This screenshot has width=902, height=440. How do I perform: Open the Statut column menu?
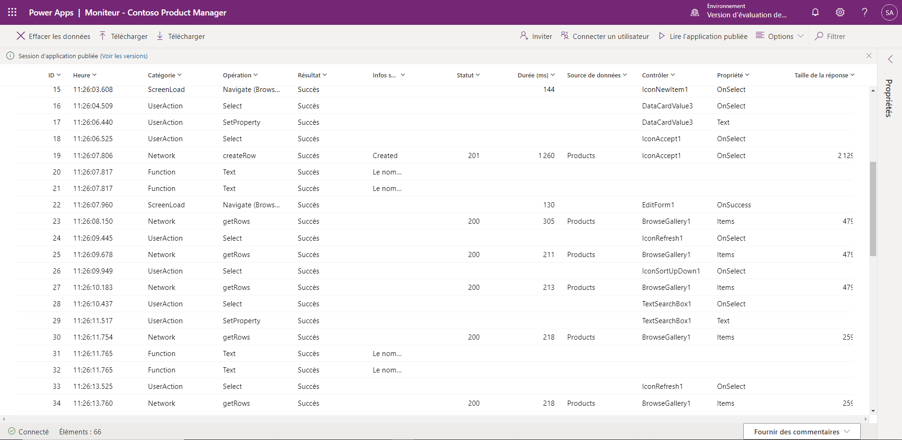coord(468,75)
